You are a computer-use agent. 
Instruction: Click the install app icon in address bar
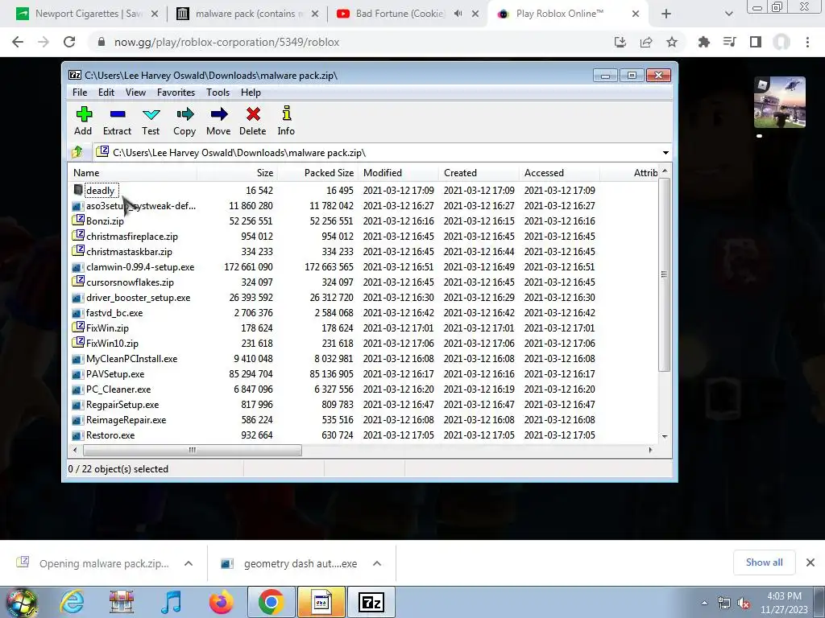(x=620, y=42)
